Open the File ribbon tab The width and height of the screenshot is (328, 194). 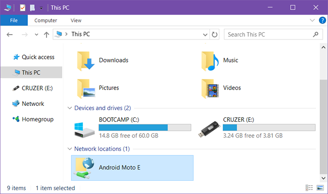(x=14, y=20)
